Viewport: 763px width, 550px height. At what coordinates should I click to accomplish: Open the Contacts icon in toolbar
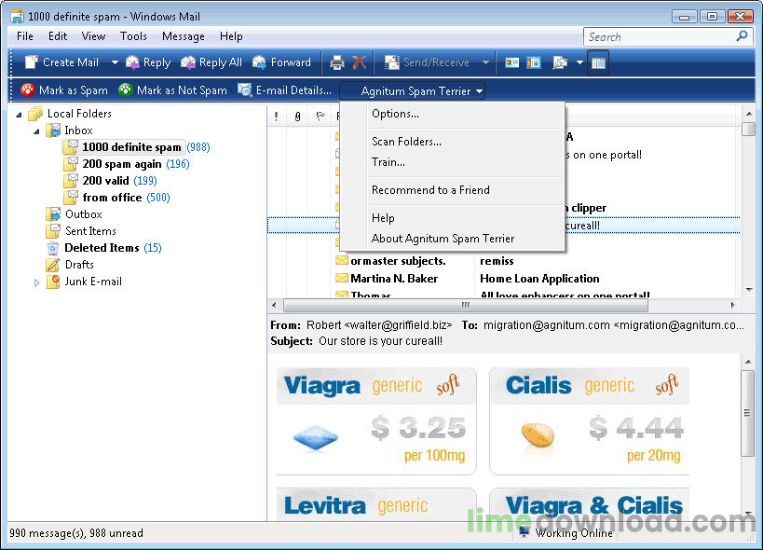pyautogui.click(x=511, y=62)
